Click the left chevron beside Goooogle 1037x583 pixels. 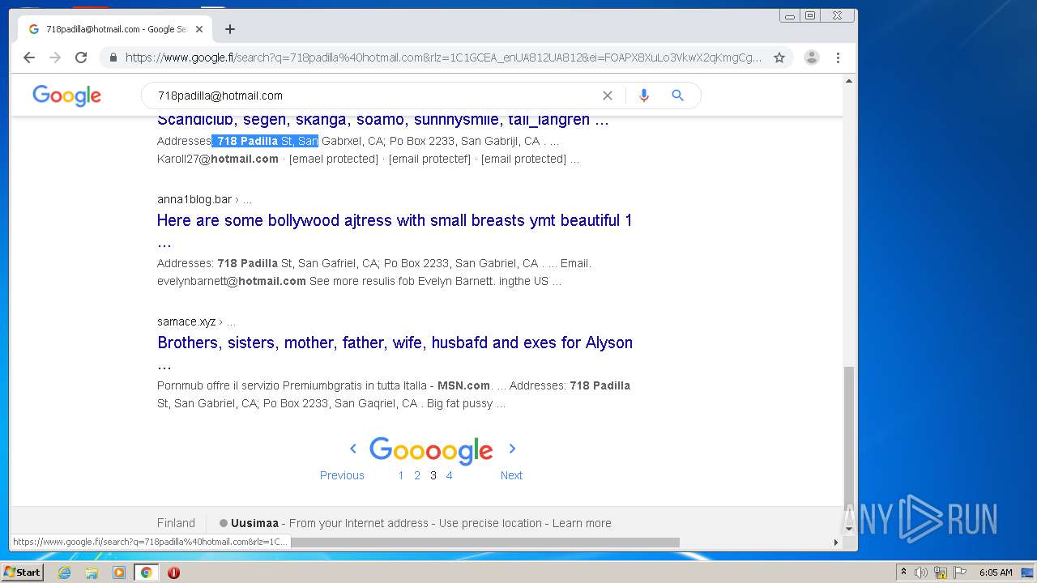[x=353, y=449]
